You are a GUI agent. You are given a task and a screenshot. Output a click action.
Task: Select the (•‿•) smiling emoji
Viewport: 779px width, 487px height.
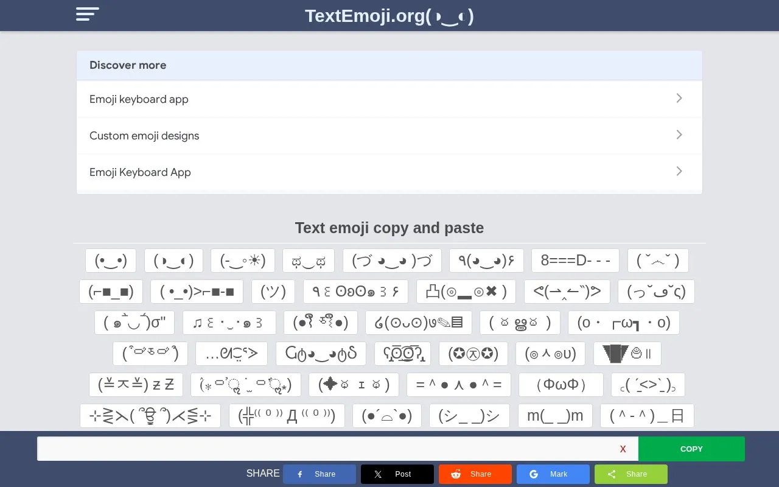pyautogui.click(x=111, y=261)
